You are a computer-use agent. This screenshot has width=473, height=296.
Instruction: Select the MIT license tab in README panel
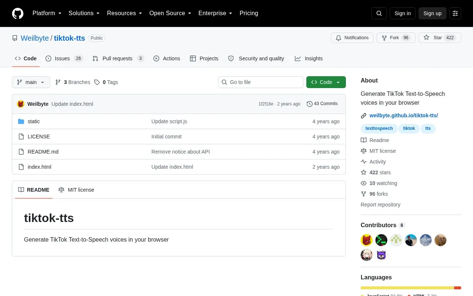76,190
